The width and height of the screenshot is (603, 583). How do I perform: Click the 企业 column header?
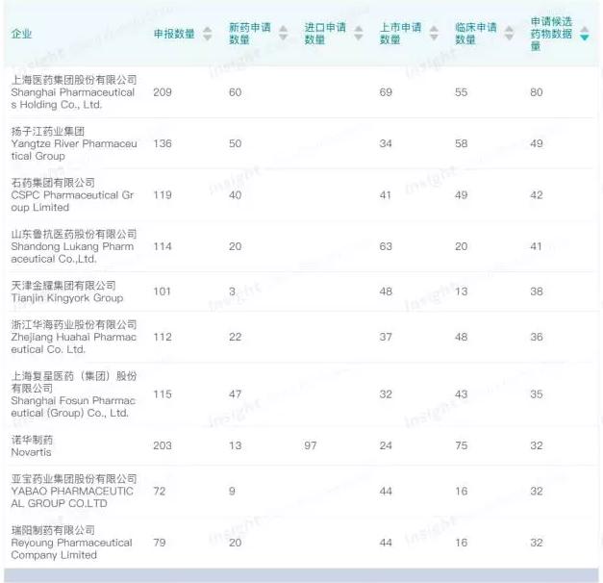coord(21,34)
